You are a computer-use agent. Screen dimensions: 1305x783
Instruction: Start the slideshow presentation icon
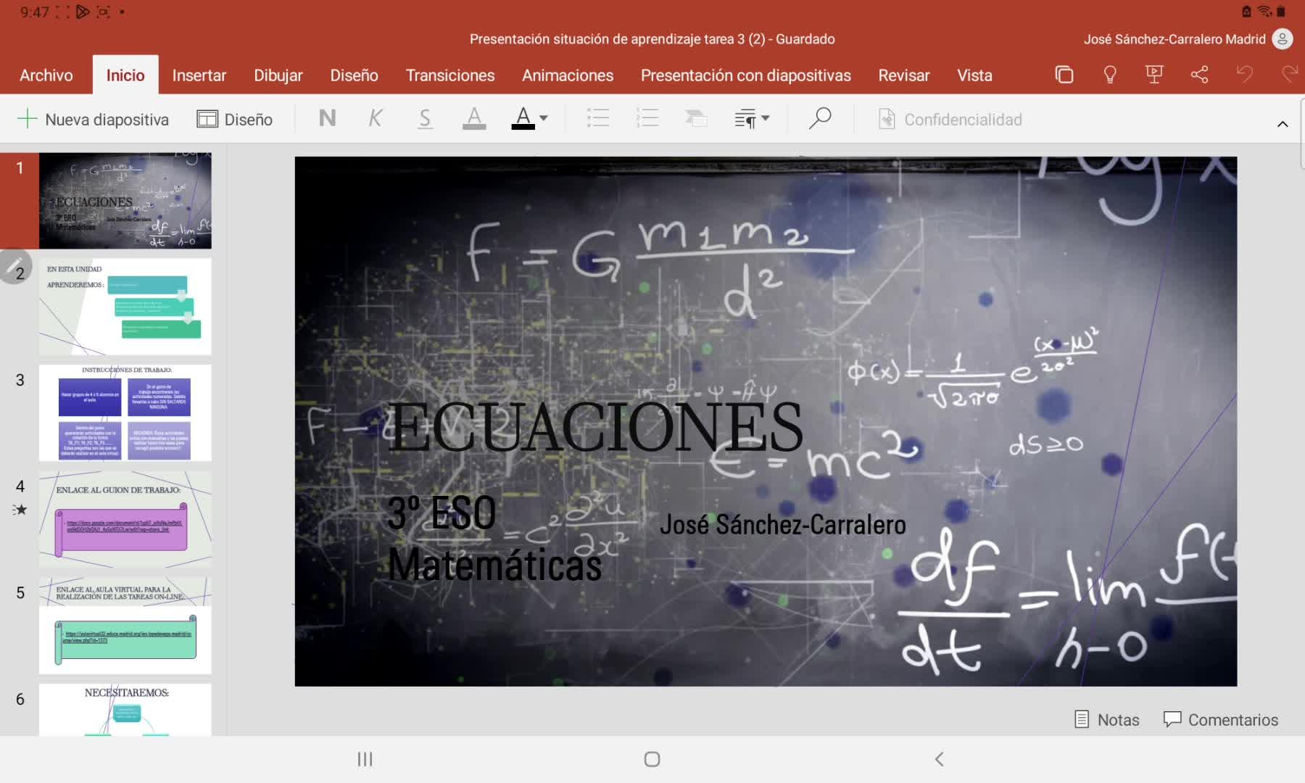1154,75
